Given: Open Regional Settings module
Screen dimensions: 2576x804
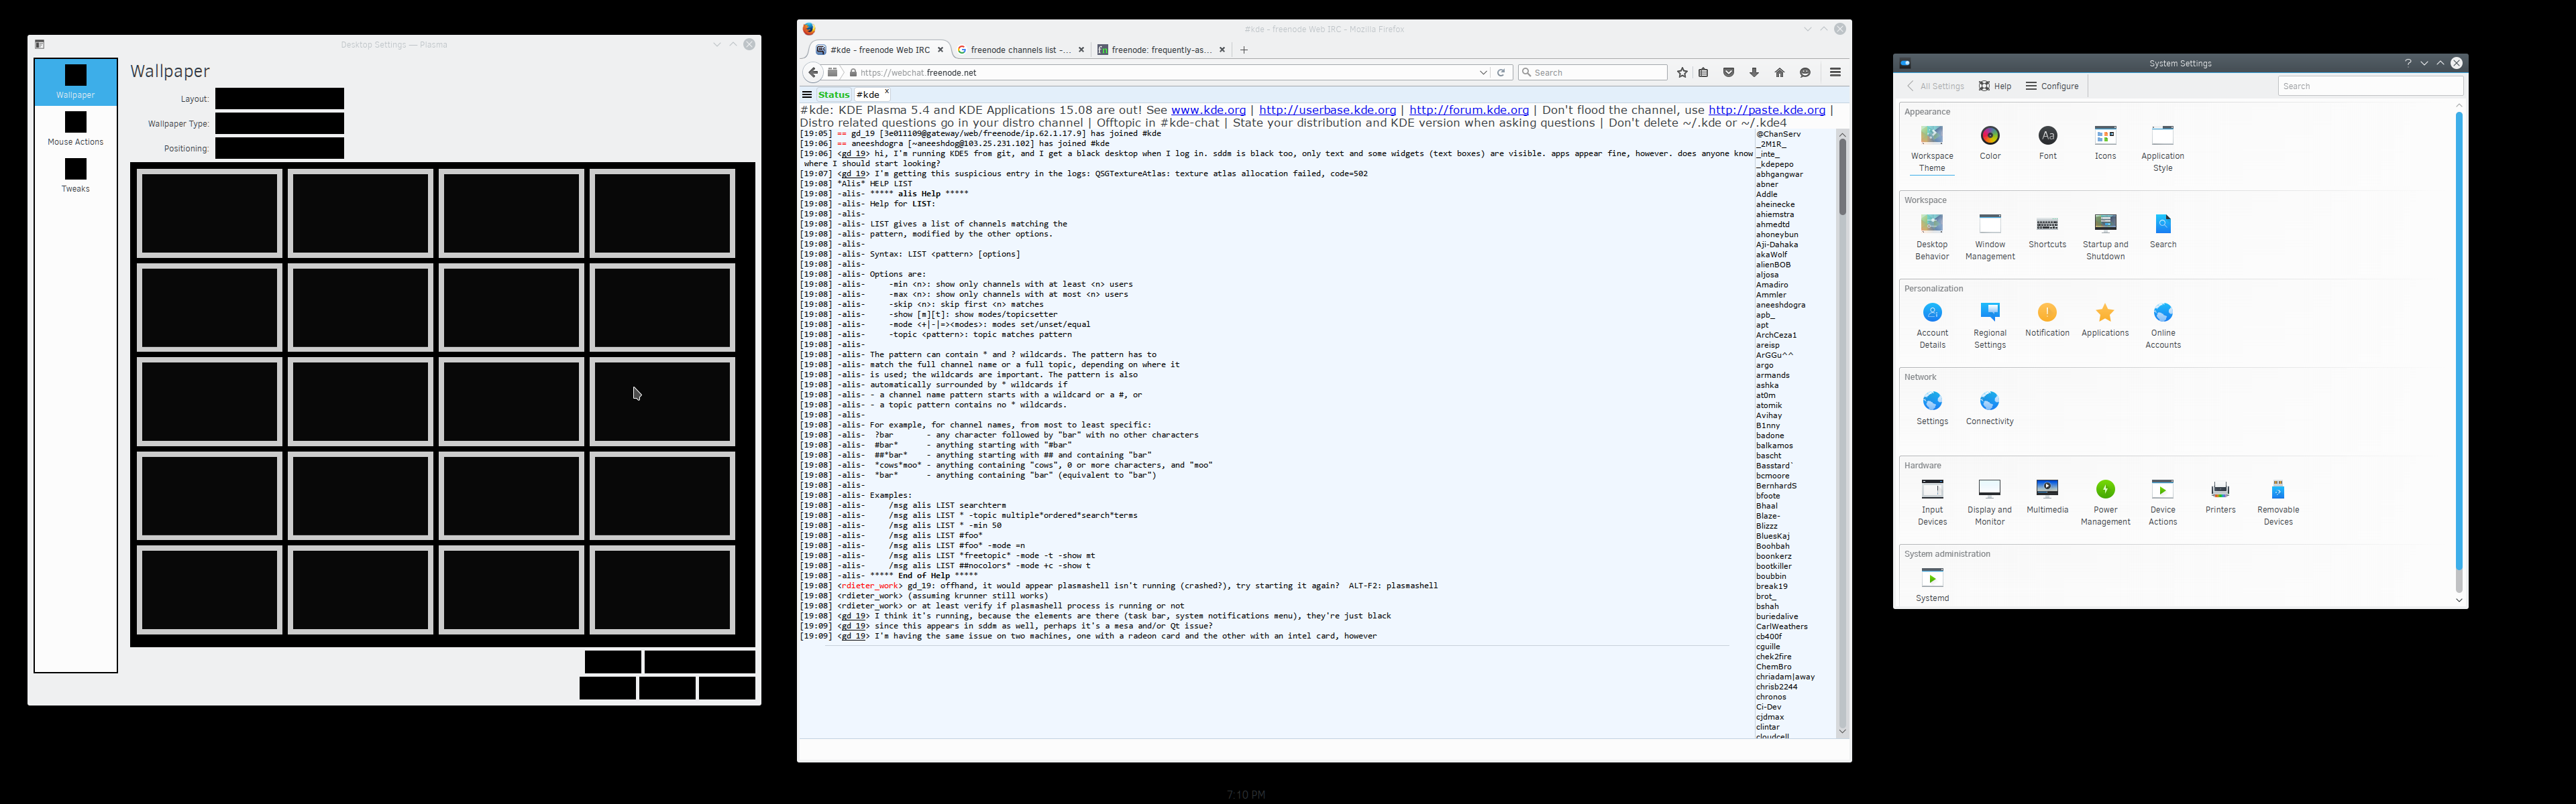Looking at the screenshot, I should [1989, 326].
